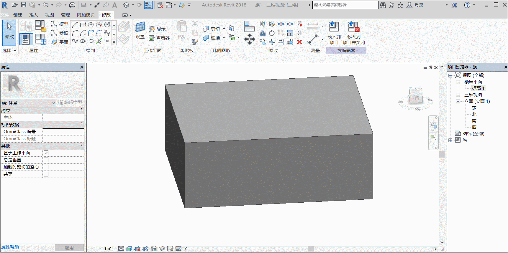Select the Move tool in Modify panel
This screenshot has width=508, height=253.
(x=250, y=39)
